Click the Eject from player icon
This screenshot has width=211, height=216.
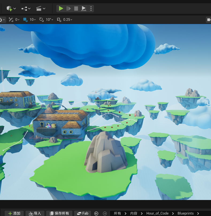[84, 9]
